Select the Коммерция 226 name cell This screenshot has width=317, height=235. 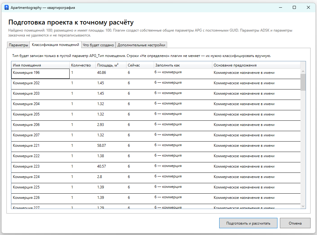click(x=40, y=199)
